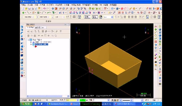Click the shaded globe view icon
Screen dimensions: 182x106
[117, 8]
